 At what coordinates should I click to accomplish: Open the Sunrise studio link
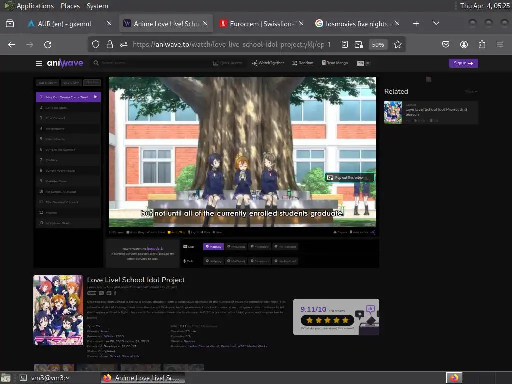[189, 341]
